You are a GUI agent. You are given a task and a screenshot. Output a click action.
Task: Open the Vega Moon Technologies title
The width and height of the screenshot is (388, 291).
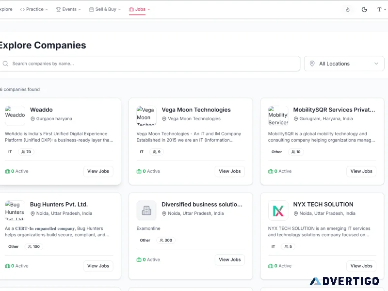(196, 110)
